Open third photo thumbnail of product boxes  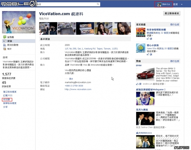pos(85,28)
